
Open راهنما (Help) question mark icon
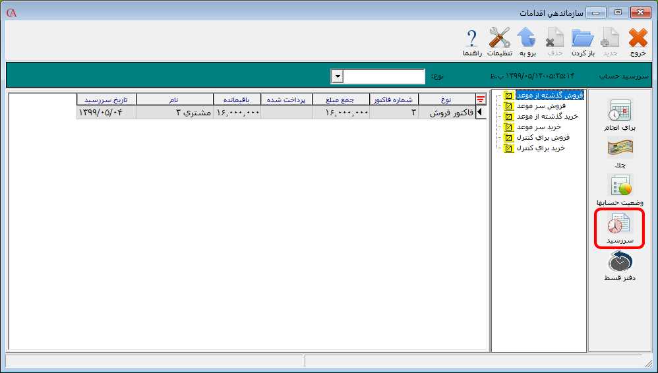[471, 42]
